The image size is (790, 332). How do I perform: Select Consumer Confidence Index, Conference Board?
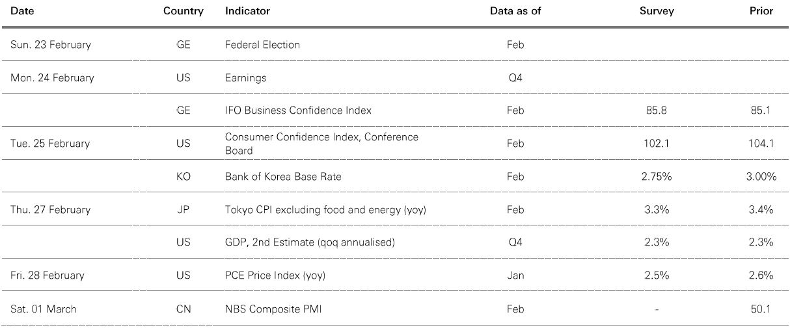tap(321, 144)
